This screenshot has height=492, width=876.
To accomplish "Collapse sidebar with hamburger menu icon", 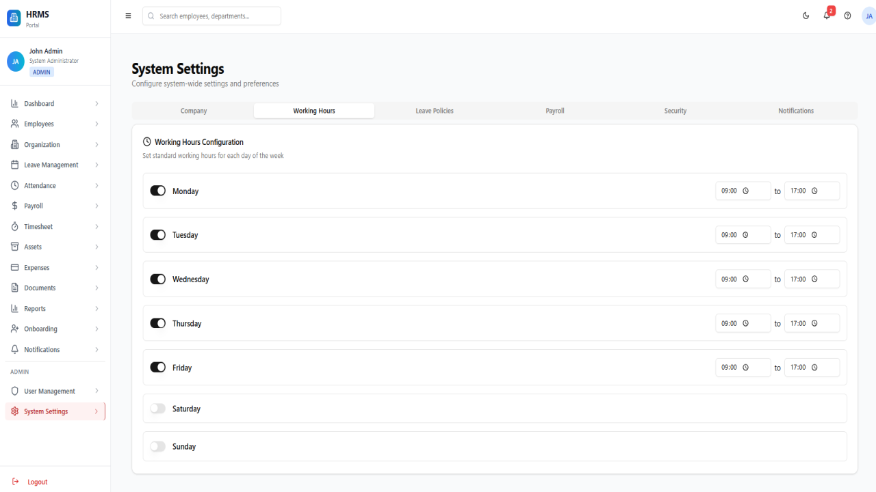I will [128, 16].
